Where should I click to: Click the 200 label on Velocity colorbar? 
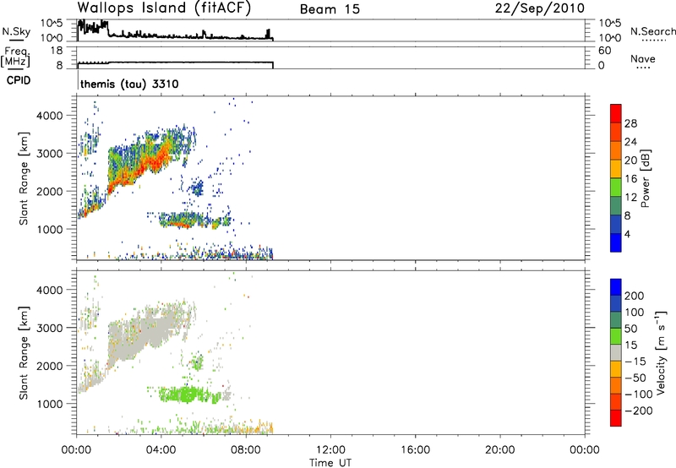click(635, 296)
